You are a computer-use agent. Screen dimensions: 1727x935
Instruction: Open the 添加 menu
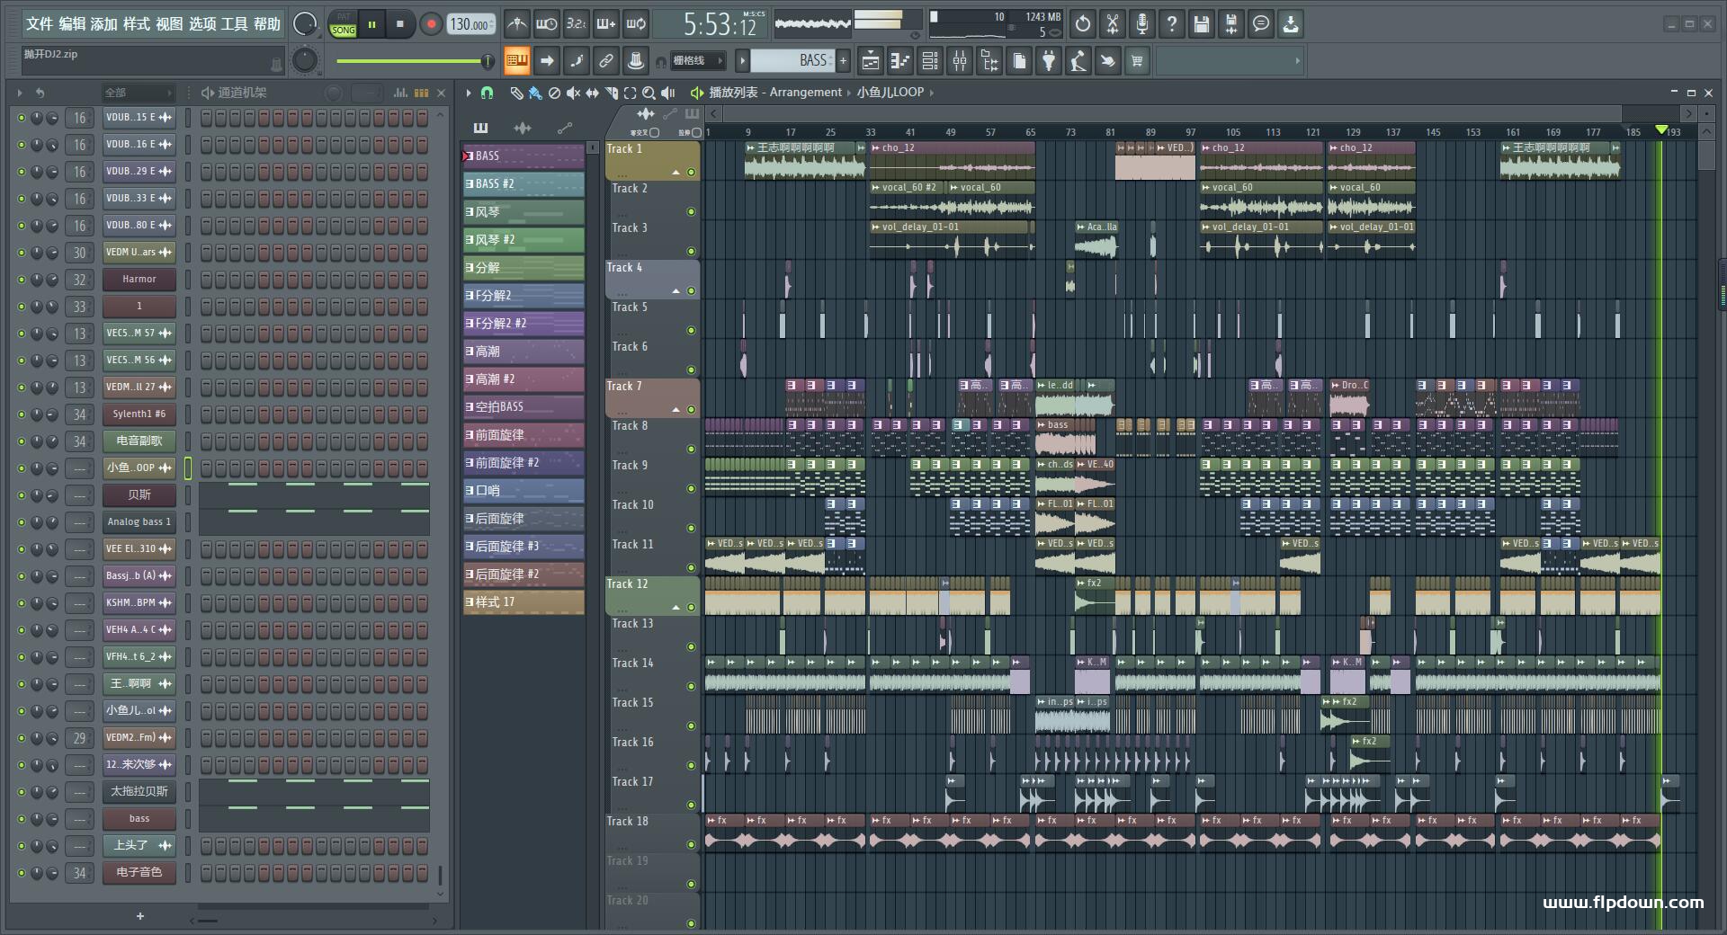point(104,24)
